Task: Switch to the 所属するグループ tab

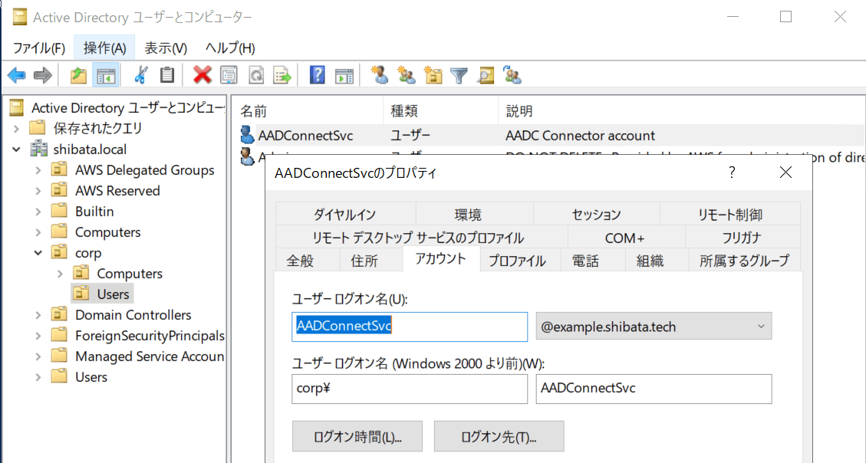Action: (x=745, y=261)
